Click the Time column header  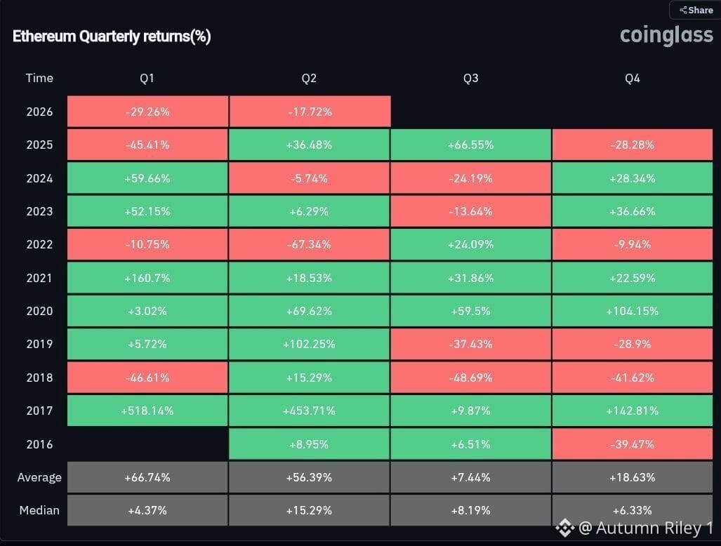point(39,78)
